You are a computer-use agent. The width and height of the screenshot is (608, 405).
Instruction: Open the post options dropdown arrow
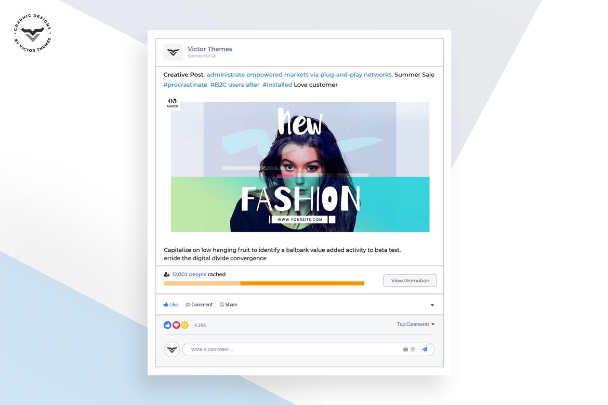(x=432, y=305)
